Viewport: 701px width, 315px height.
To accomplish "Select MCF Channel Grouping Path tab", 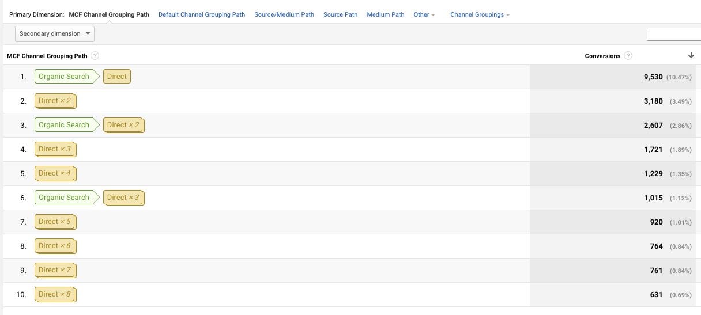I will pos(108,14).
